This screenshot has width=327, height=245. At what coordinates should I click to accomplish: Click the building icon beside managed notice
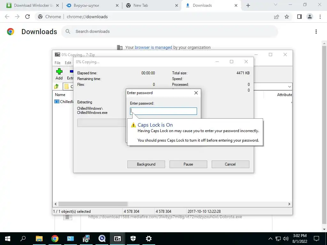point(120,48)
